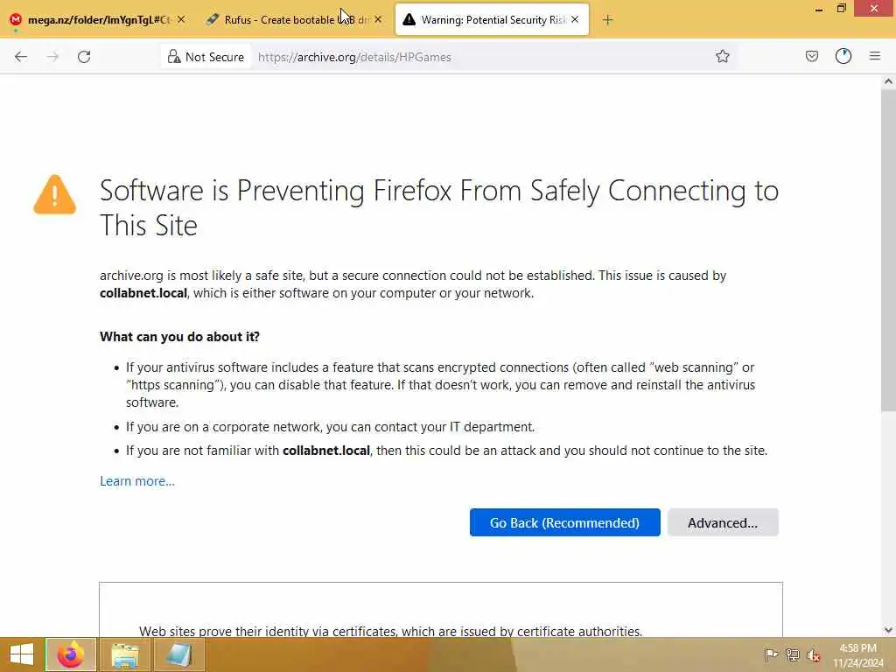The width and height of the screenshot is (896, 672).
Task: Follow the Learn more... link
Action: click(x=137, y=481)
